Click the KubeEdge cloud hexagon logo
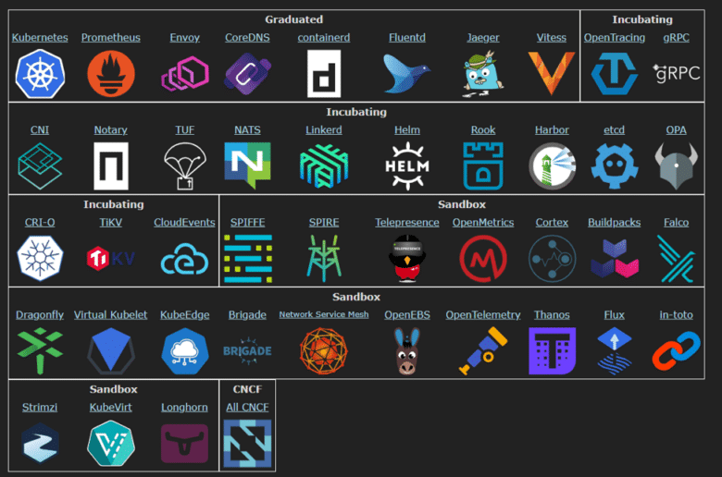This screenshot has height=477, width=722. (184, 351)
